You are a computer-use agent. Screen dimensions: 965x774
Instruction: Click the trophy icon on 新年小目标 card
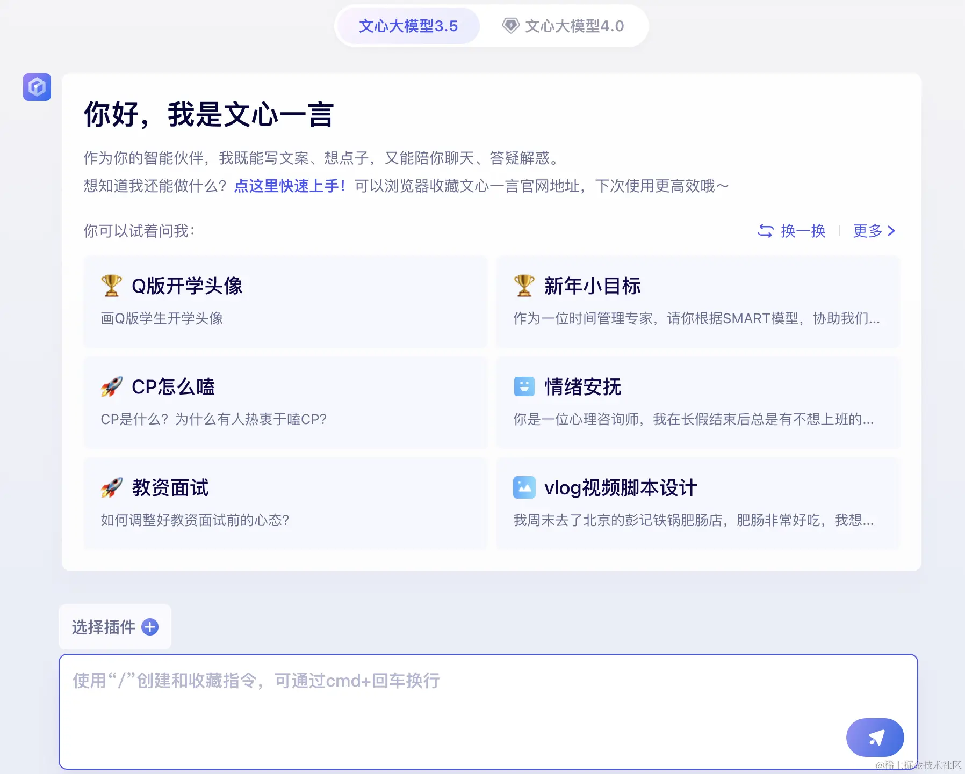[524, 286]
